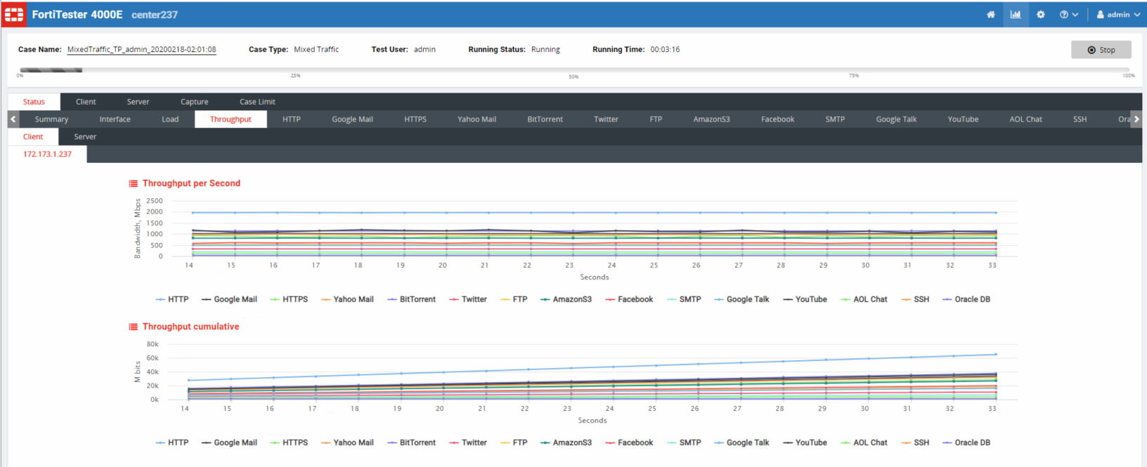The height and width of the screenshot is (467, 1147).
Task: Go to home via house icon
Action: (x=991, y=14)
